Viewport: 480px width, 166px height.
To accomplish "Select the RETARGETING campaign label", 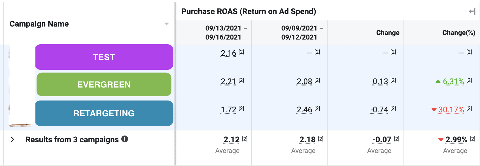I will (104, 113).
